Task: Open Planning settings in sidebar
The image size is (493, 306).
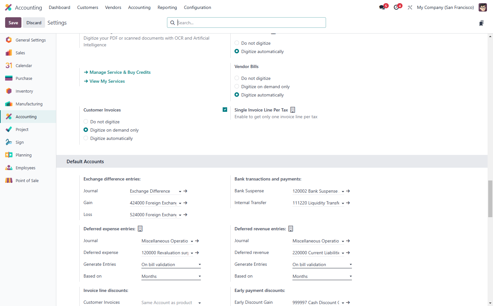Action: click(x=28, y=155)
